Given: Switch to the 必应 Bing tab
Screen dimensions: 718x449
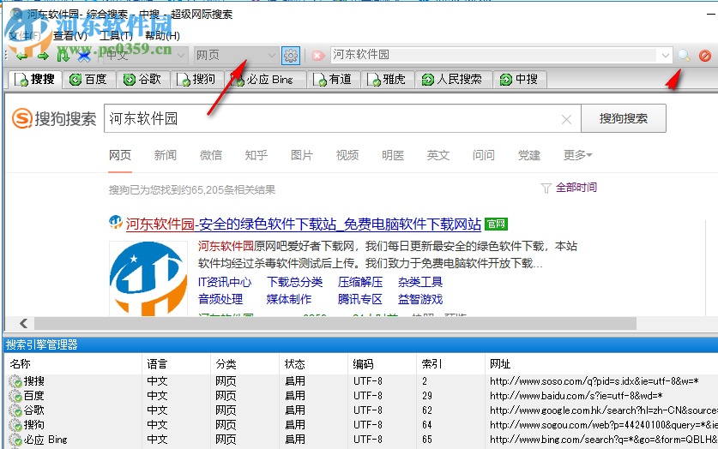Looking at the screenshot, I should click(264, 79).
